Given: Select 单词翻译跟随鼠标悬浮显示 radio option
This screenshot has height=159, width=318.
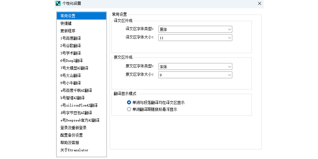Looking at the screenshot, I should pyautogui.click(x=129, y=109).
